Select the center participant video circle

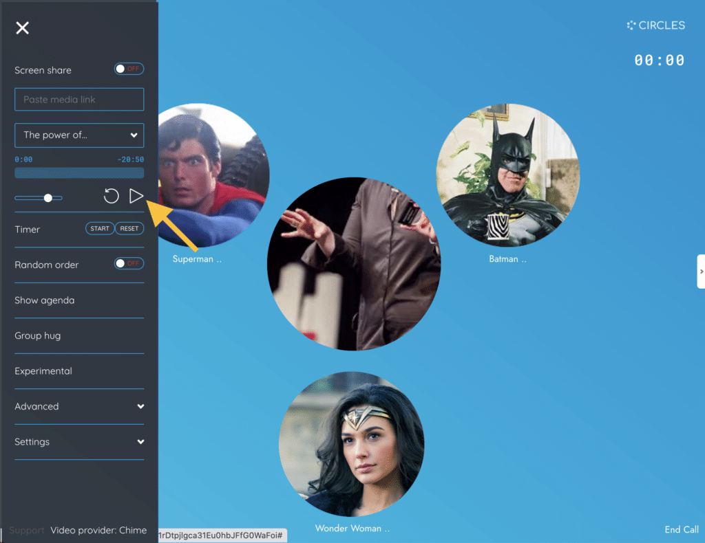(x=354, y=264)
